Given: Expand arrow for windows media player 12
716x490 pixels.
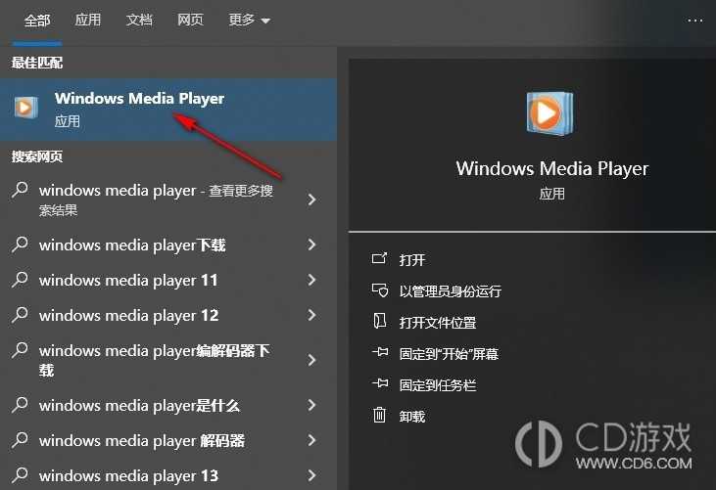Looking at the screenshot, I should [311, 315].
